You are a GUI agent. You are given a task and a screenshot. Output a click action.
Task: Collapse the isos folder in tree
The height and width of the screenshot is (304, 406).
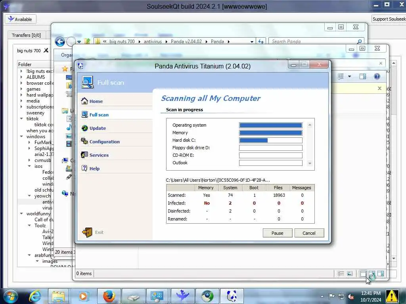[x=29, y=166]
